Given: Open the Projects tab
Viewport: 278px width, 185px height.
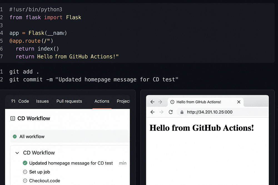Looking at the screenshot, I should [x=123, y=101].
